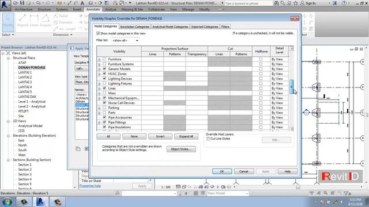Open the Collaborate ribbon tab
This screenshot has height=207, width=369.
click(156, 9)
